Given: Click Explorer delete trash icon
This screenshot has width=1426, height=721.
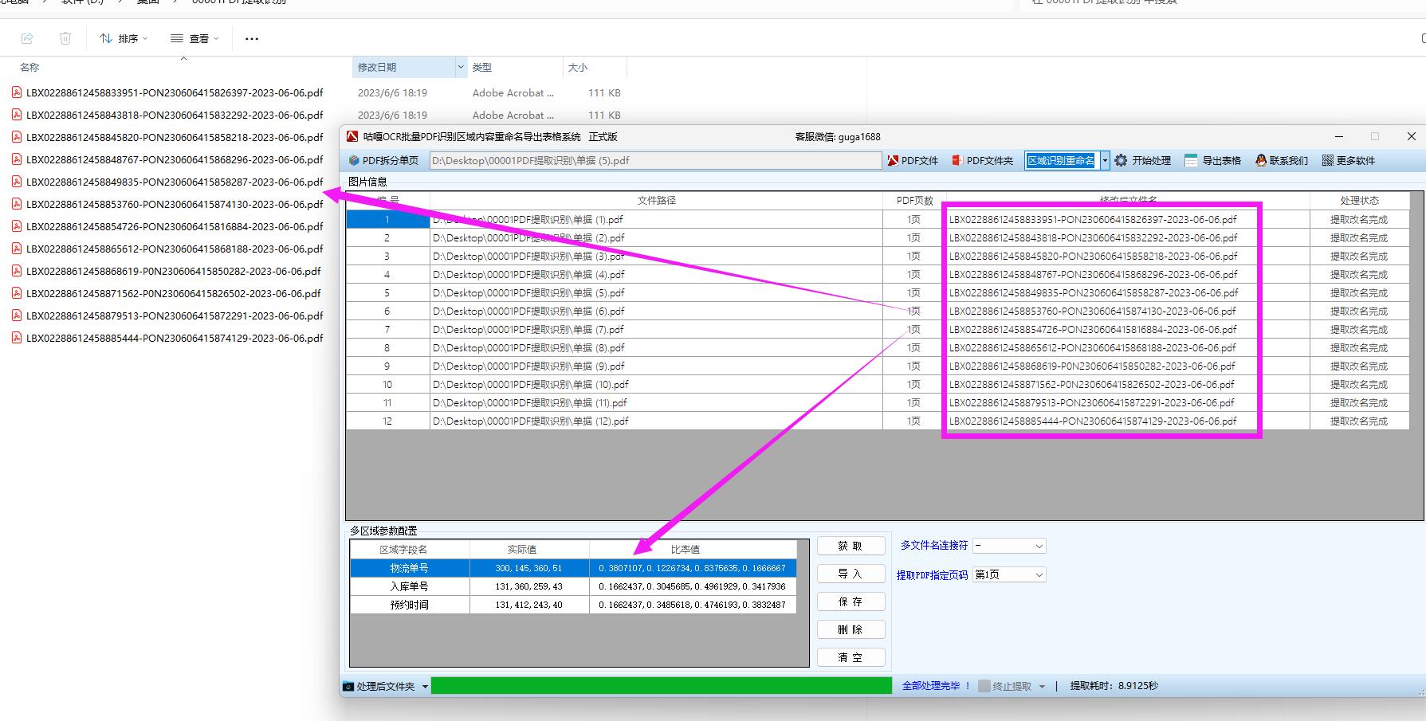Looking at the screenshot, I should 65,38.
